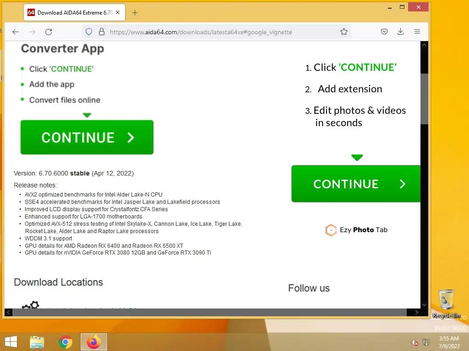Click the Converter App heading
This screenshot has height=351, width=469.
point(62,48)
